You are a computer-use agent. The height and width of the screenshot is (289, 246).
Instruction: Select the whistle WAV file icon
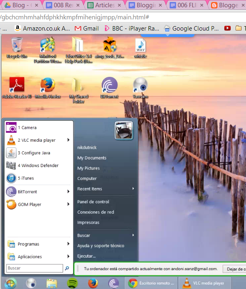pyautogui.click(x=140, y=47)
